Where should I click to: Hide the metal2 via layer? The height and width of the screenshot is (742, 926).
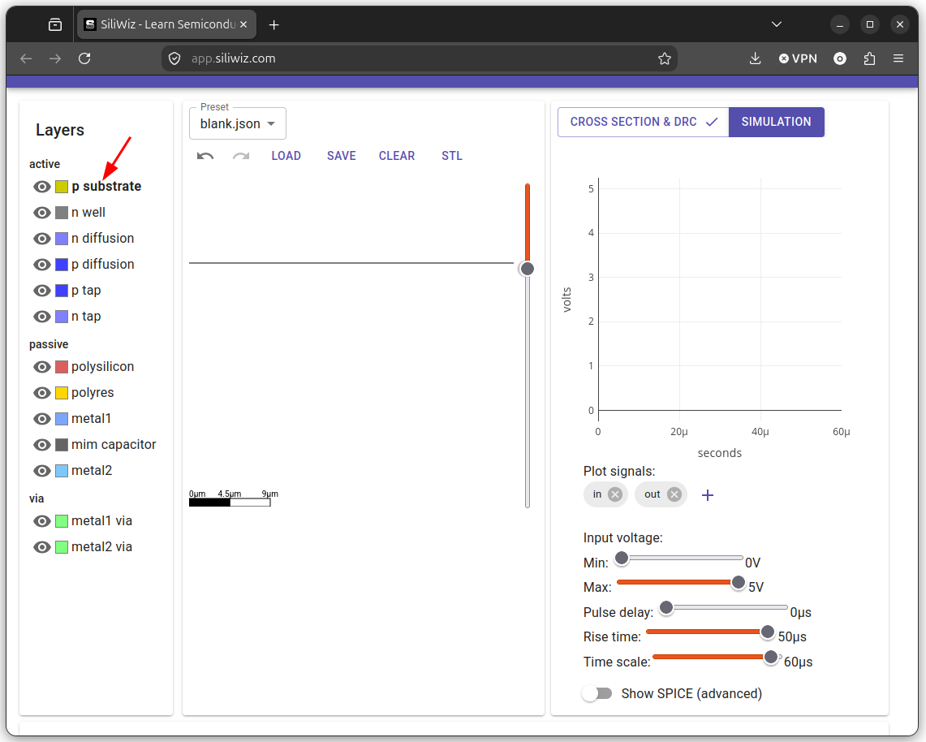(x=41, y=547)
